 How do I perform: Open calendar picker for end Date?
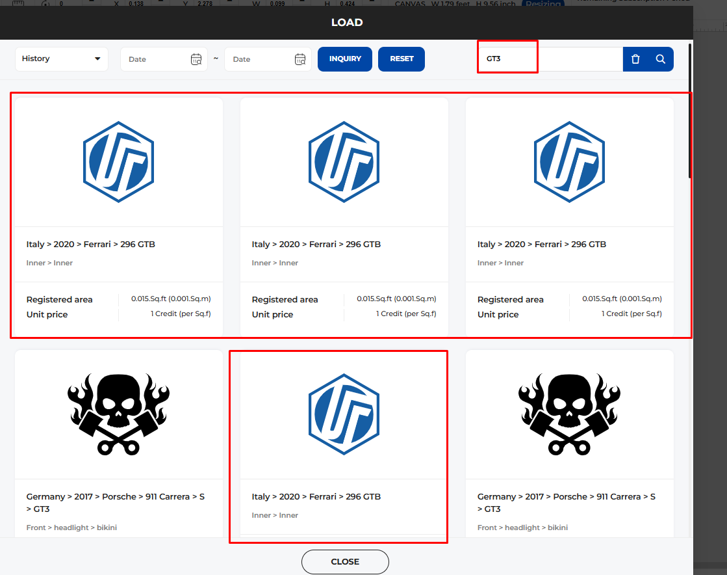[300, 59]
